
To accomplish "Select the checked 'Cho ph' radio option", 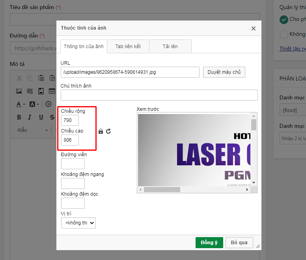I will [x=284, y=19].
